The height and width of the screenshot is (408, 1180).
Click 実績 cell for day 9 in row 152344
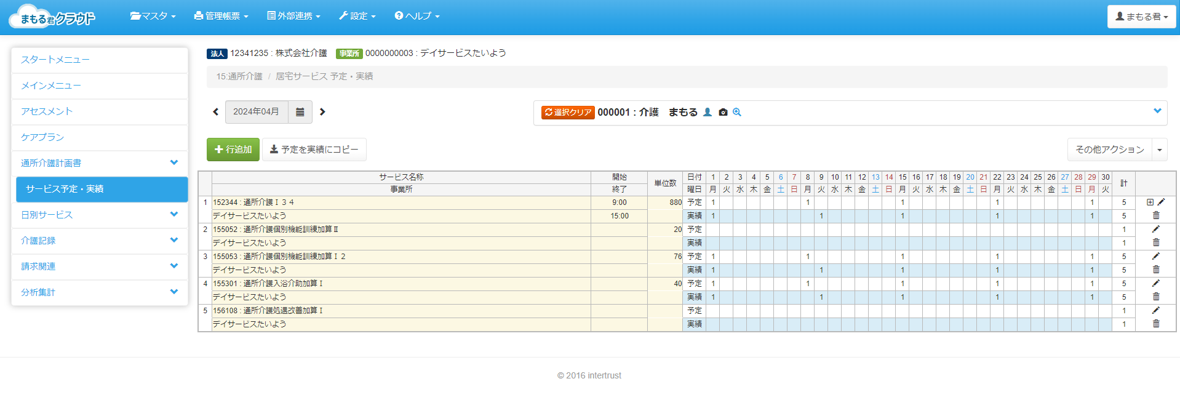coord(821,216)
